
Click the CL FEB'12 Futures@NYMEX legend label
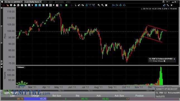point(161,59)
